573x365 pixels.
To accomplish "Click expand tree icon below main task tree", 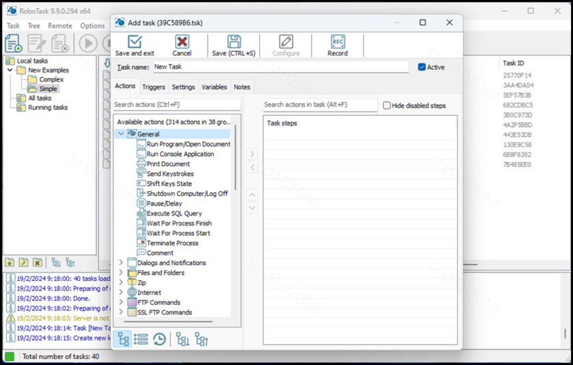I will pos(56,262).
